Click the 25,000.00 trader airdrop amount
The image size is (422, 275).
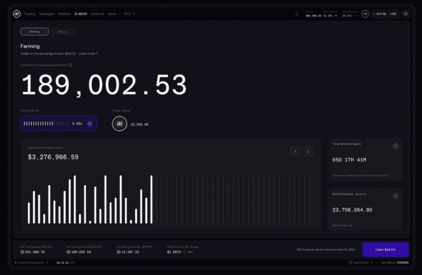pyautogui.click(x=140, y=125)
